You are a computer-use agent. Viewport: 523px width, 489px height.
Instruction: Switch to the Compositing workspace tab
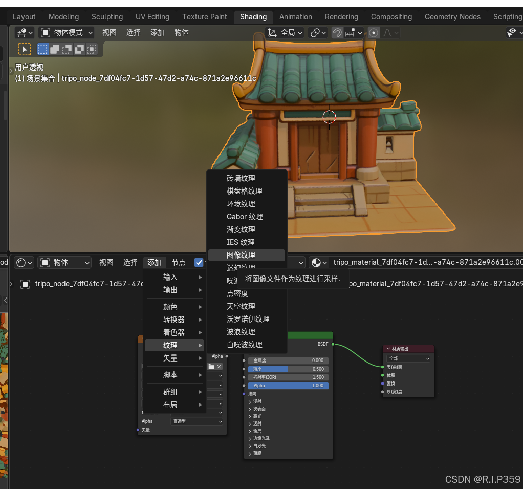click(391, 17)
